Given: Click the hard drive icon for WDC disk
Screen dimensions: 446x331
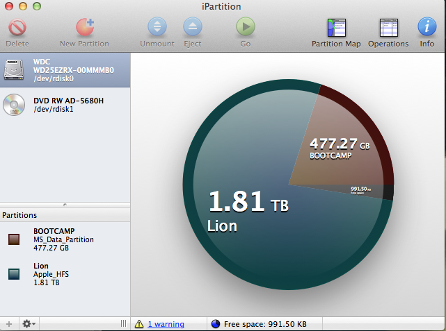Looking at the screenshot, I should click(x=14, y=69).
